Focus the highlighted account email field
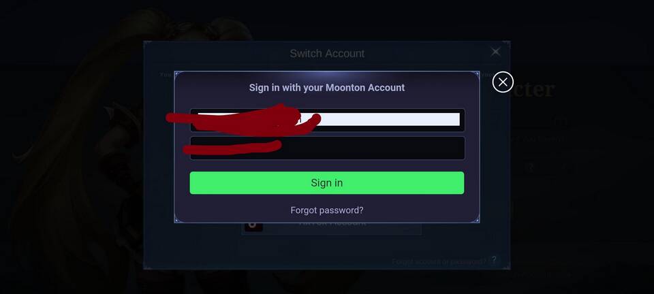The width and height of the screenshot is (654, 294). click(x=327, y=120)
